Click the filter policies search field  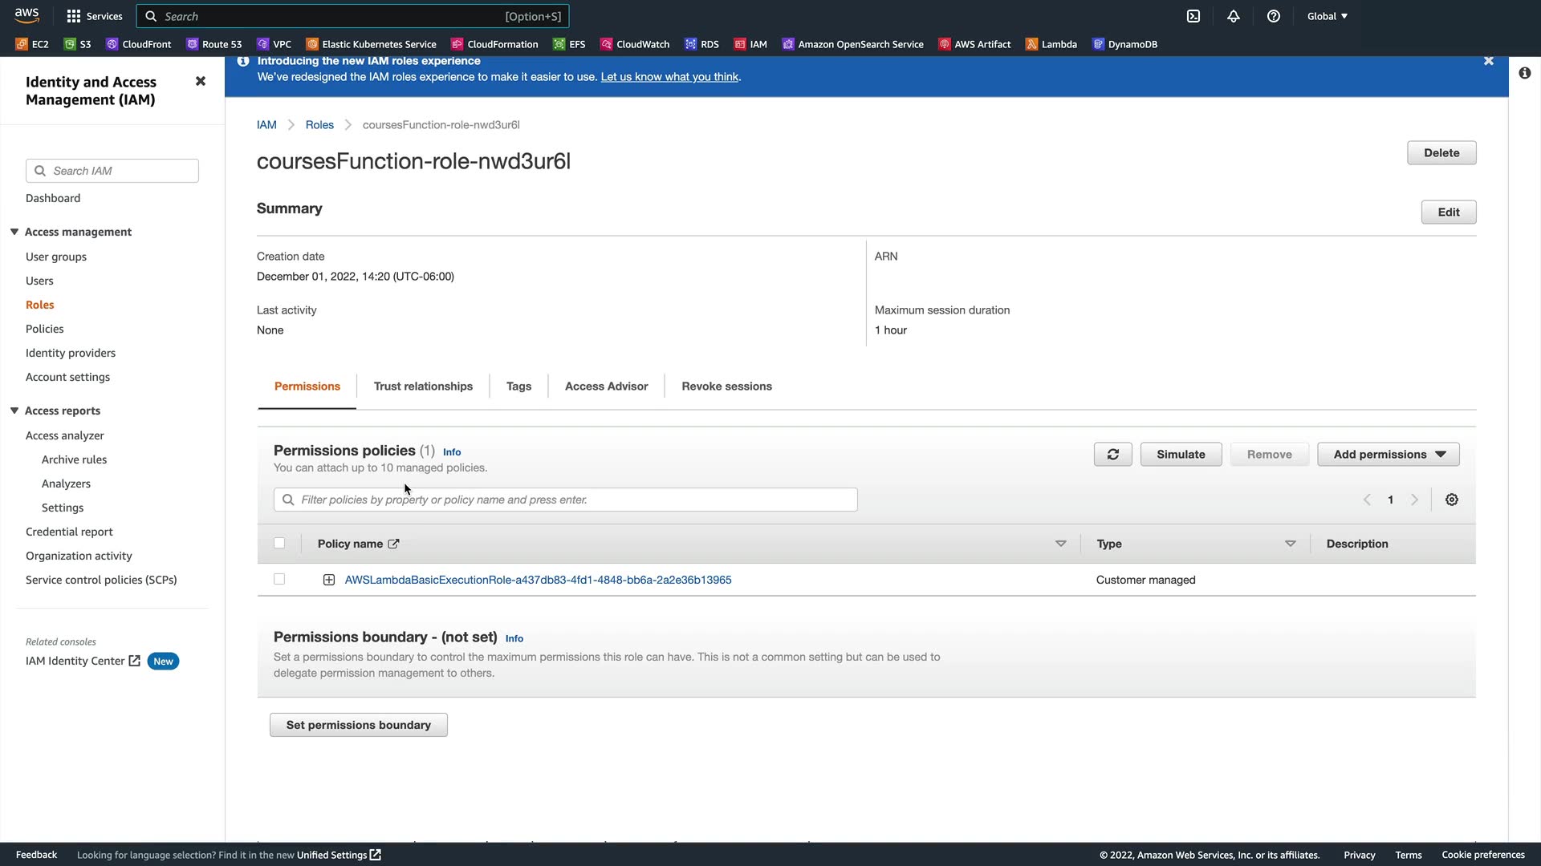click(566, 500)
